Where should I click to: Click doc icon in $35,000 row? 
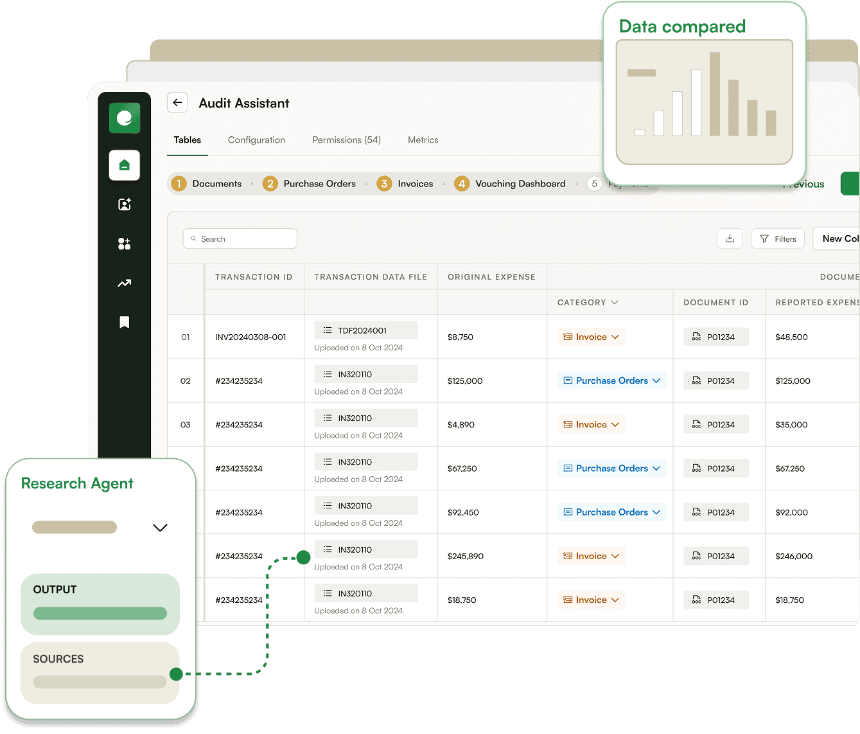tap(696, 425)
